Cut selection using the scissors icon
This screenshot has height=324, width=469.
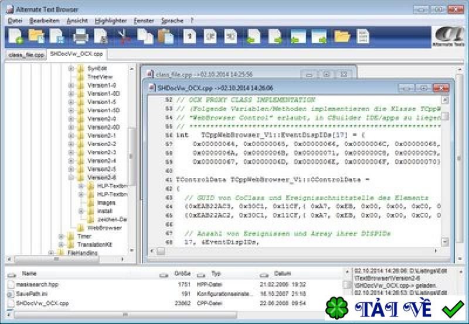tap(124, 37)
